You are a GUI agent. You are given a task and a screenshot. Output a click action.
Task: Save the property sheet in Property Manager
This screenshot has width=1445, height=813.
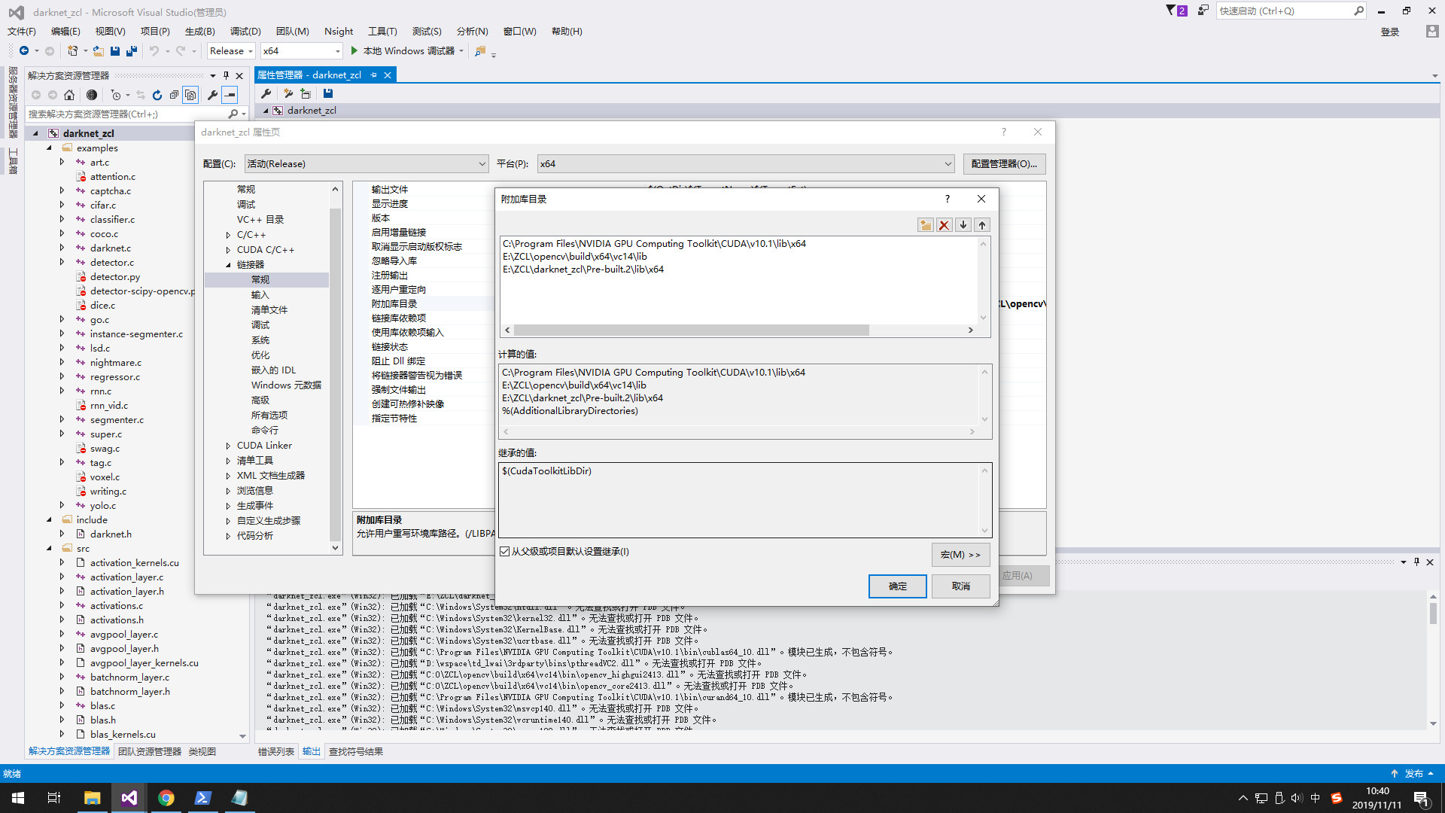(328, 93)
